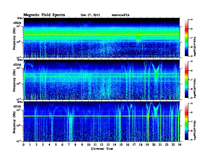Select the dZ/dt spectrogram plot

point(102,122)
